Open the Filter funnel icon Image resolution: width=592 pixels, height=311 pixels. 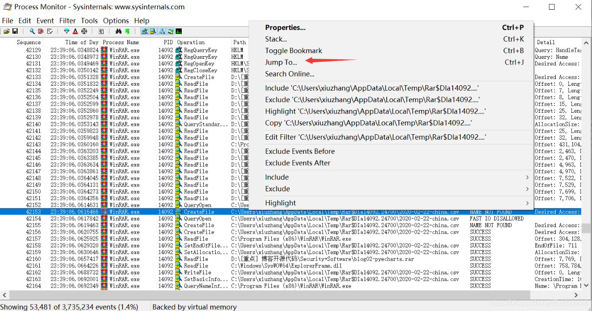point(67,31)
